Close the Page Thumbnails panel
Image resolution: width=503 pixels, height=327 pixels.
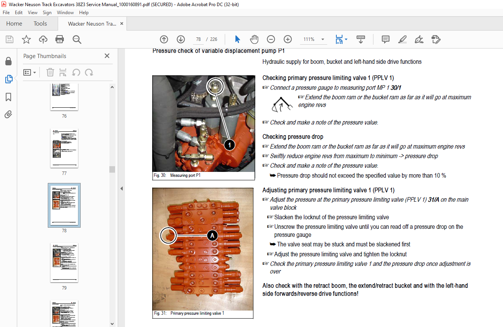[107, 56]
